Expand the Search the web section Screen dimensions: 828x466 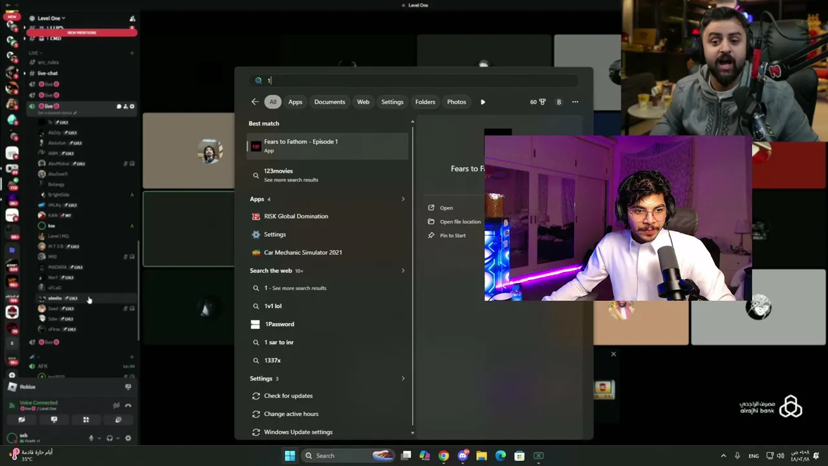[x=403, y=271]
